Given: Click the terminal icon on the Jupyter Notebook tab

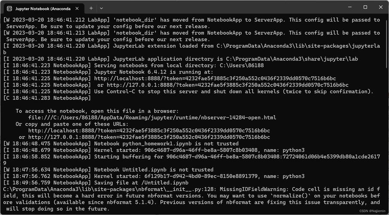Looking at the screenshot, I should [x=9, y=8].
